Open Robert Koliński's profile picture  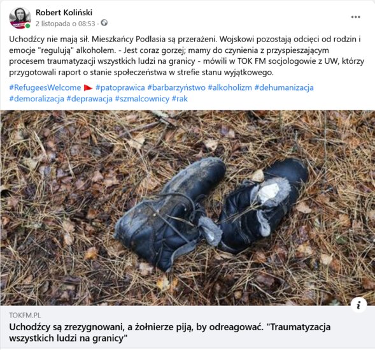click(x=20, y=18)
